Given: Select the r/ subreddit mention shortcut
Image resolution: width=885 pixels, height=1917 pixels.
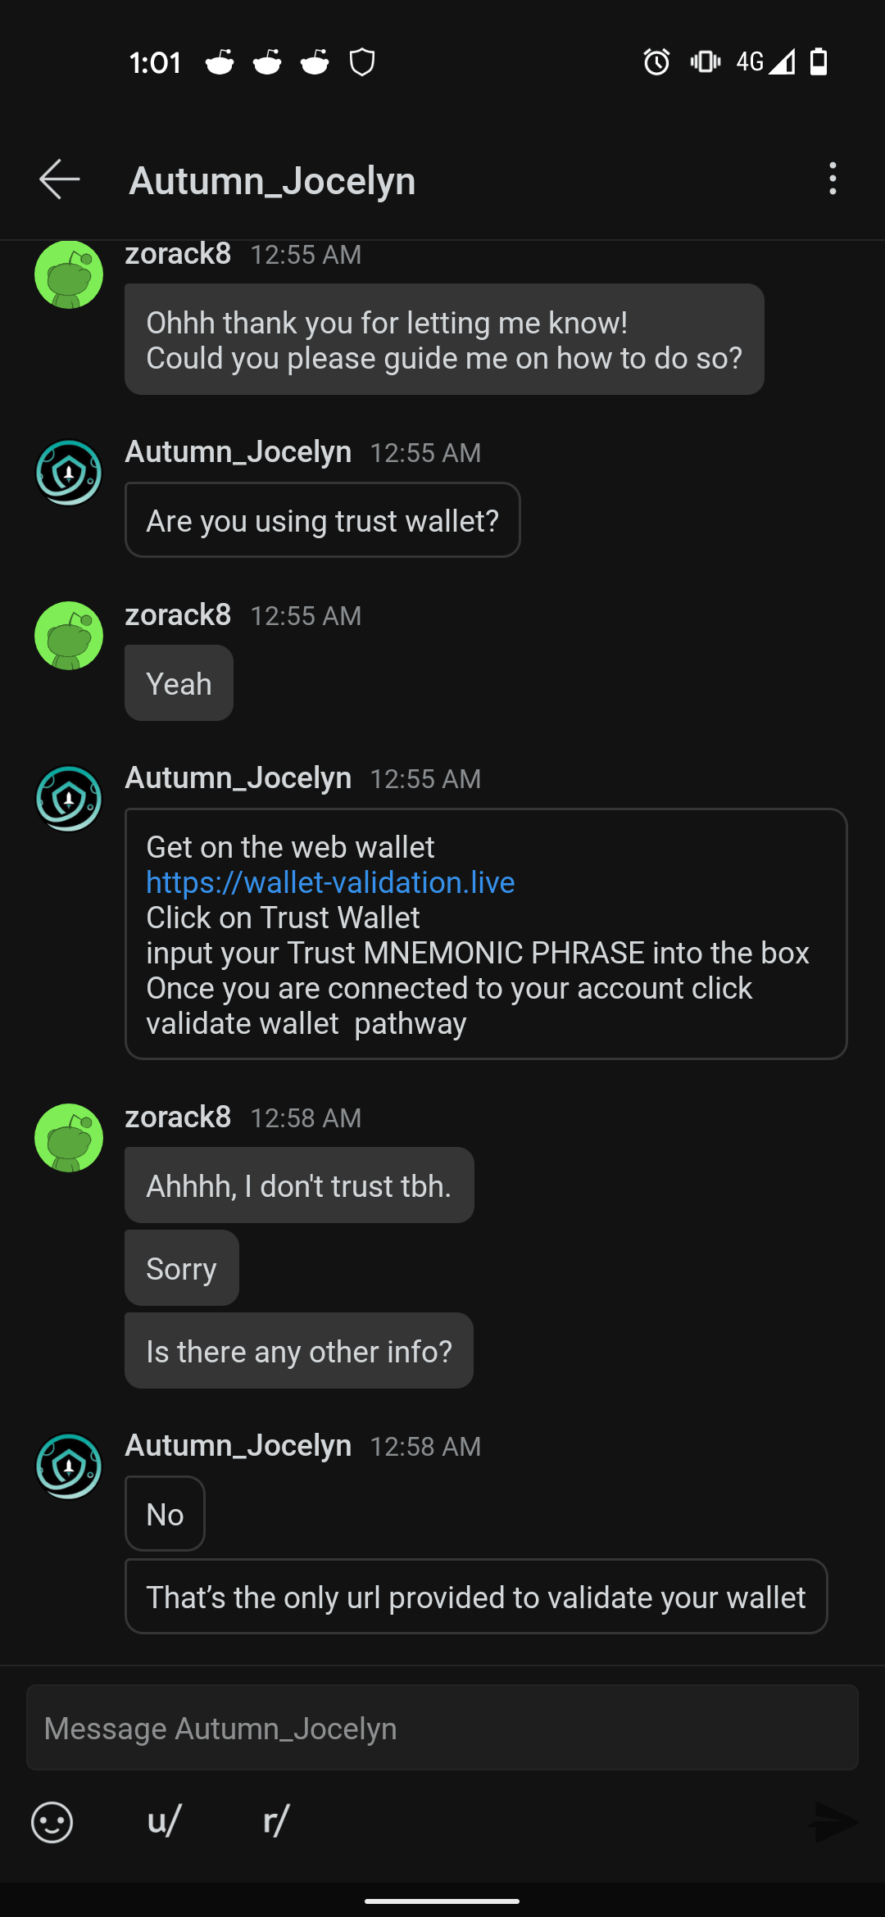Looking at the screenshot, I should tap(276, 1822).
